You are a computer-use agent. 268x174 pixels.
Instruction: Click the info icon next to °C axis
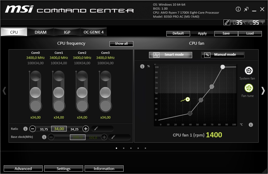(251, 125)
